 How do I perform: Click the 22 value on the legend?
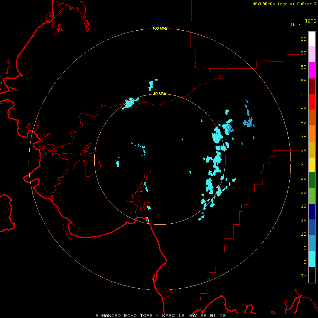(x=304, y=192)
